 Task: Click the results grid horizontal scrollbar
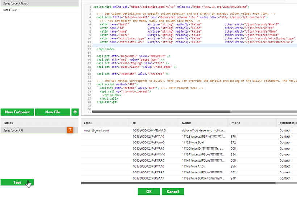[x=179, y=183]
